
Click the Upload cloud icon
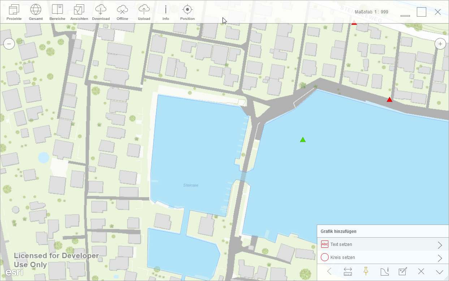(144, 12)
